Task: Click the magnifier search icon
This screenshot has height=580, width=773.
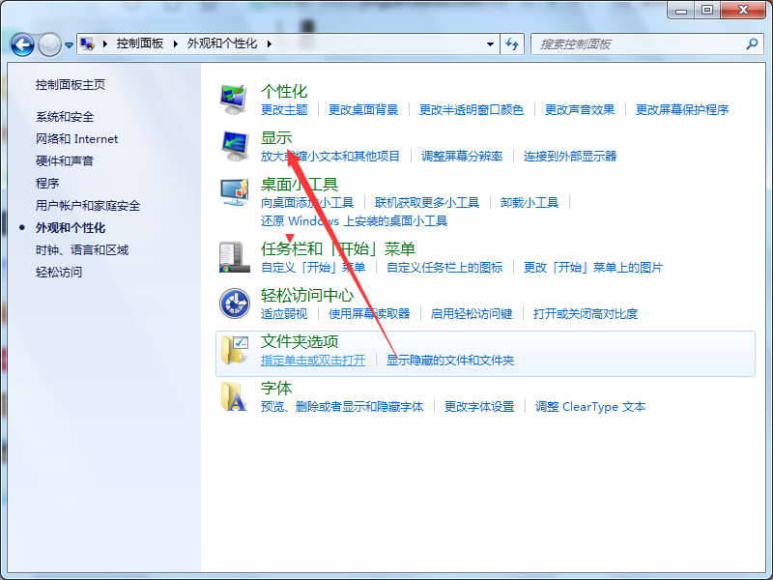Action: [752, 43]
